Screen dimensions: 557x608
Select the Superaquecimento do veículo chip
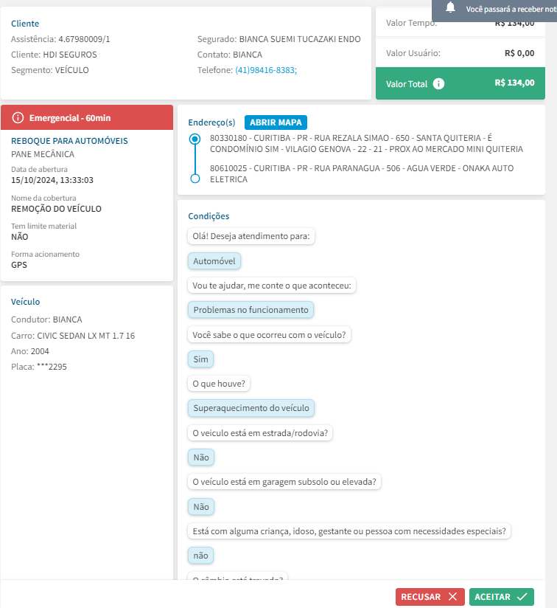pos(251,408)
